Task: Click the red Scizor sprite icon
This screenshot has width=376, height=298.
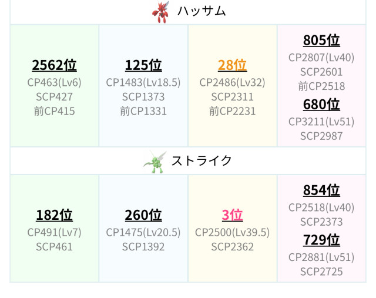Action: (160, 11)
